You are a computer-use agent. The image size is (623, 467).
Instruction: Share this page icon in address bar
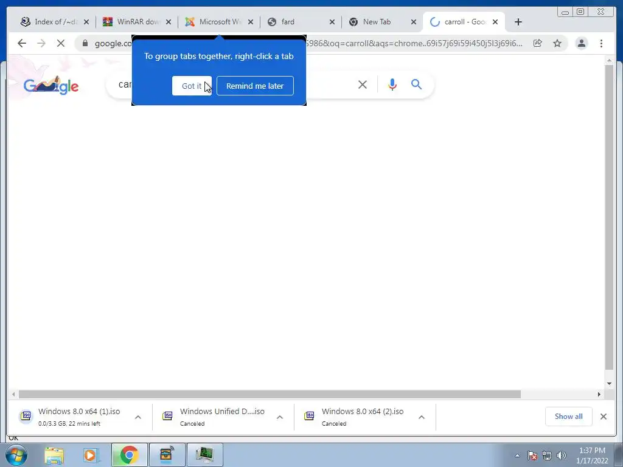click(538, 43)
